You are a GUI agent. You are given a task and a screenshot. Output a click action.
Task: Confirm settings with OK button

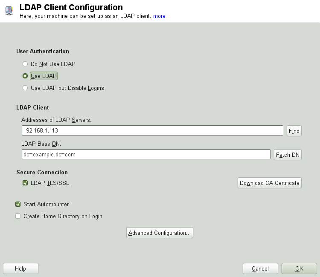(299, 268)
